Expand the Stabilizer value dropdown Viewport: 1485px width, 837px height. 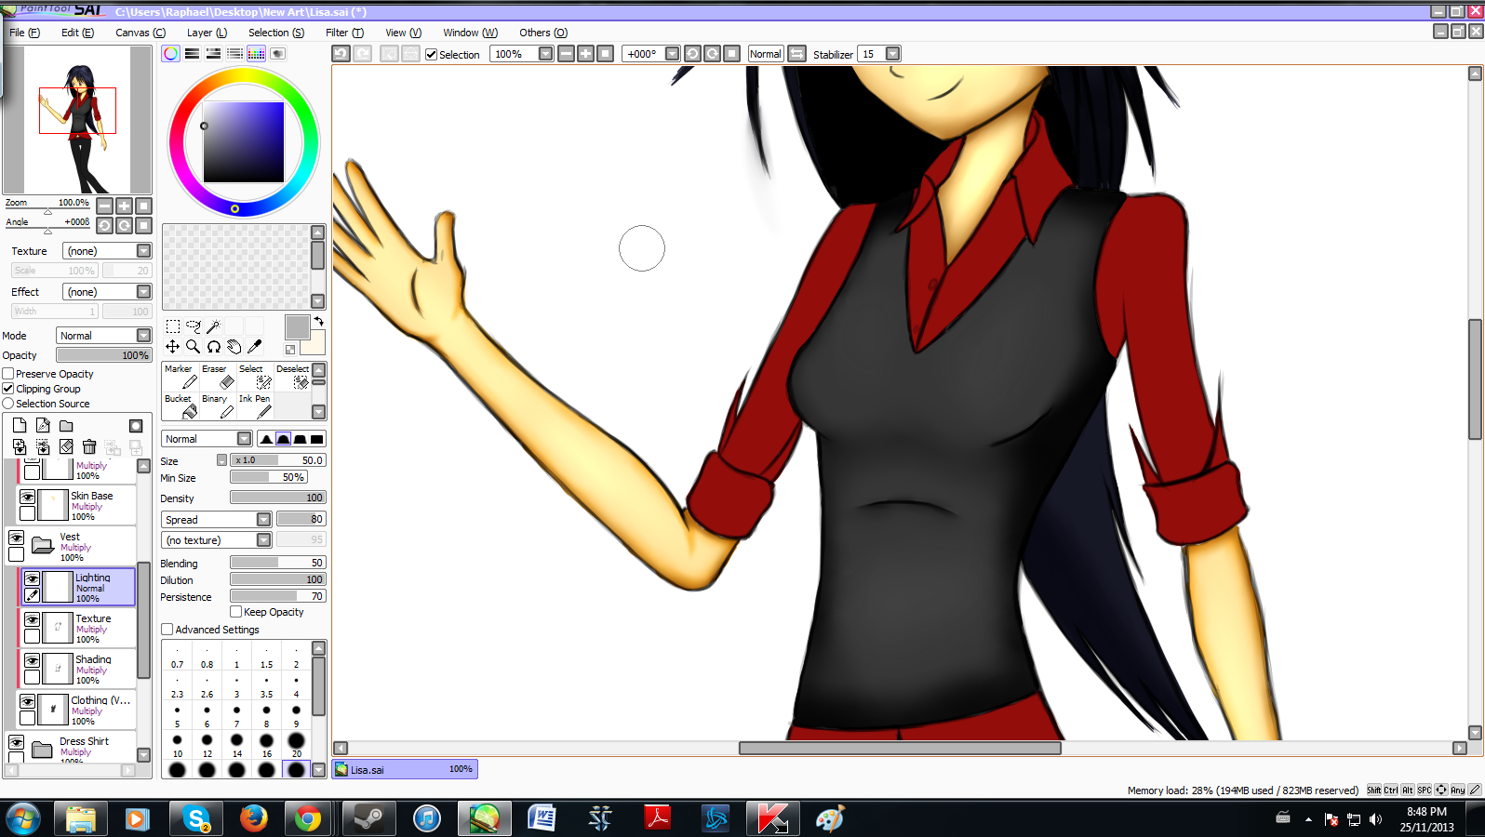point(893,54)
